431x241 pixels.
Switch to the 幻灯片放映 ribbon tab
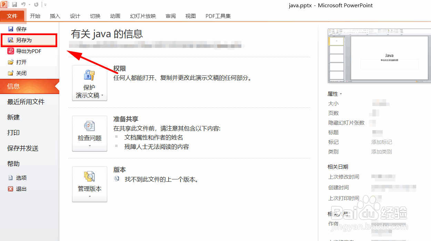[x=143, y=16]
